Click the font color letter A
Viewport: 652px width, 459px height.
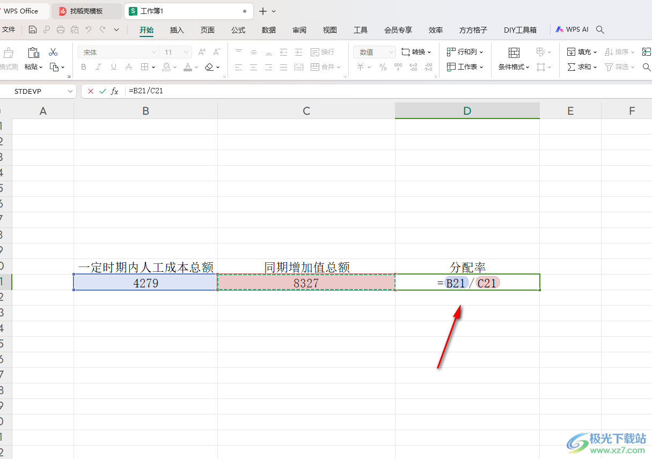click(187, 67)
